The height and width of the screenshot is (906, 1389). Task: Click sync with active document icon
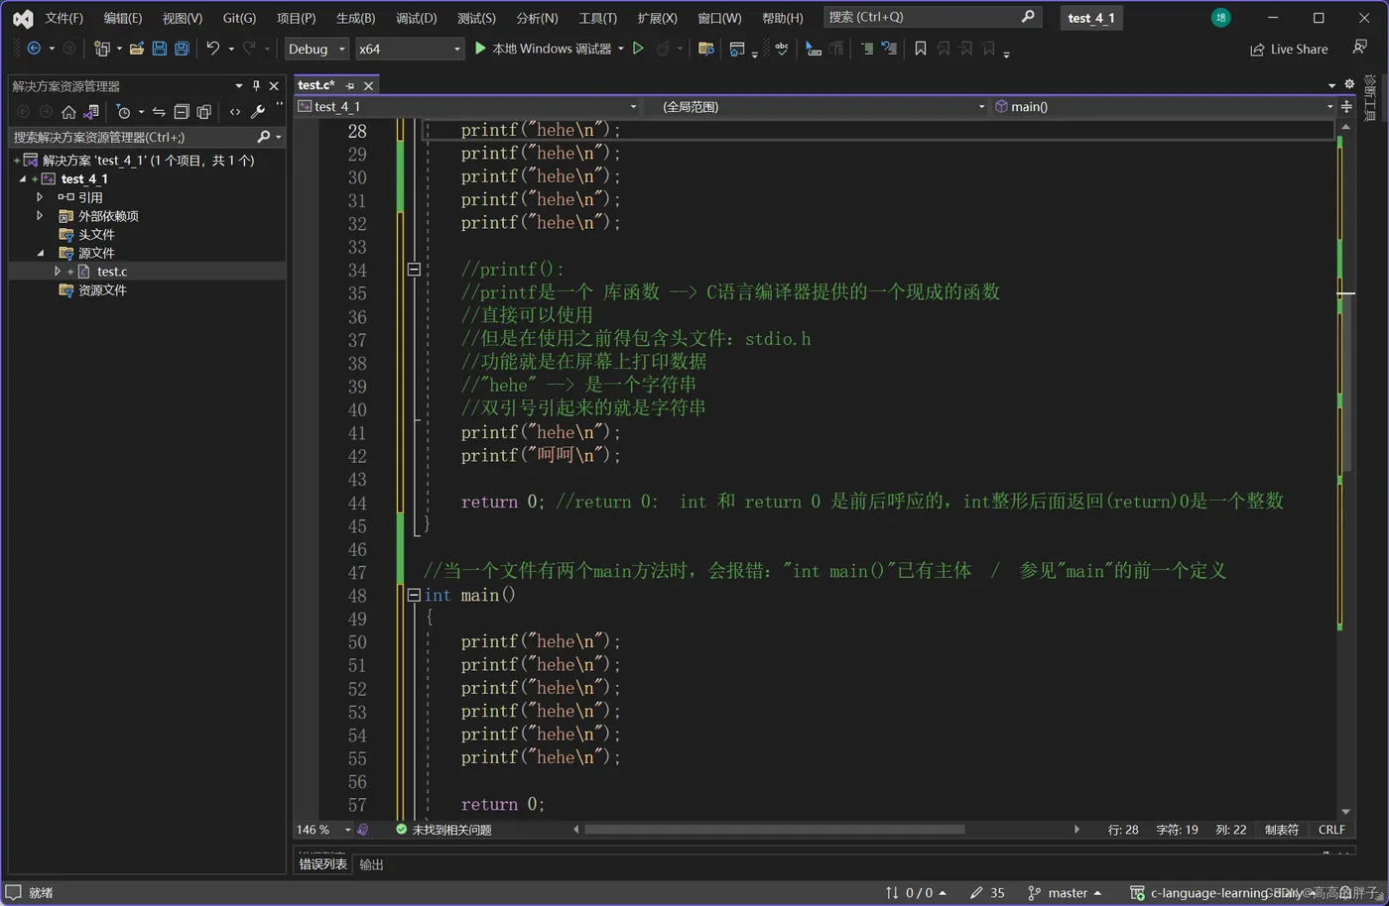159,112
